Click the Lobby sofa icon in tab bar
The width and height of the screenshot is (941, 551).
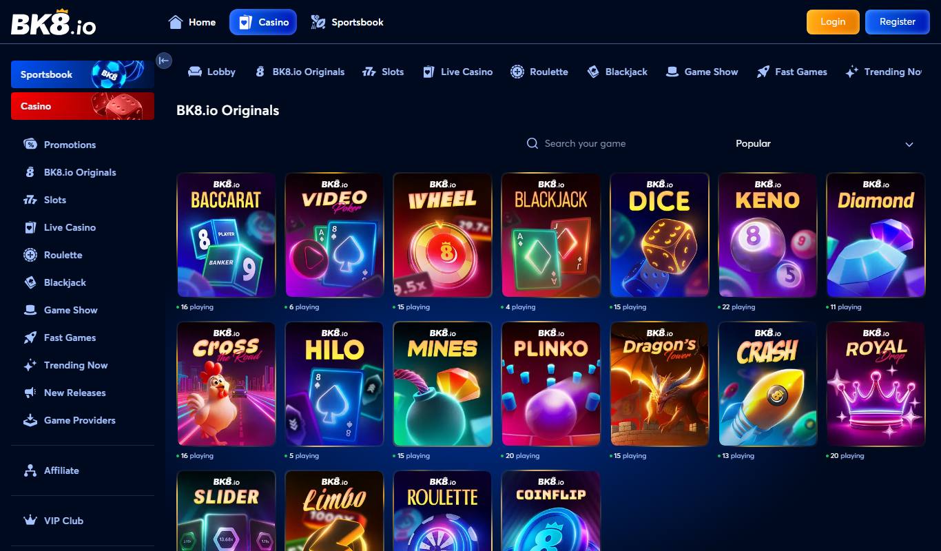click(195, 72)
